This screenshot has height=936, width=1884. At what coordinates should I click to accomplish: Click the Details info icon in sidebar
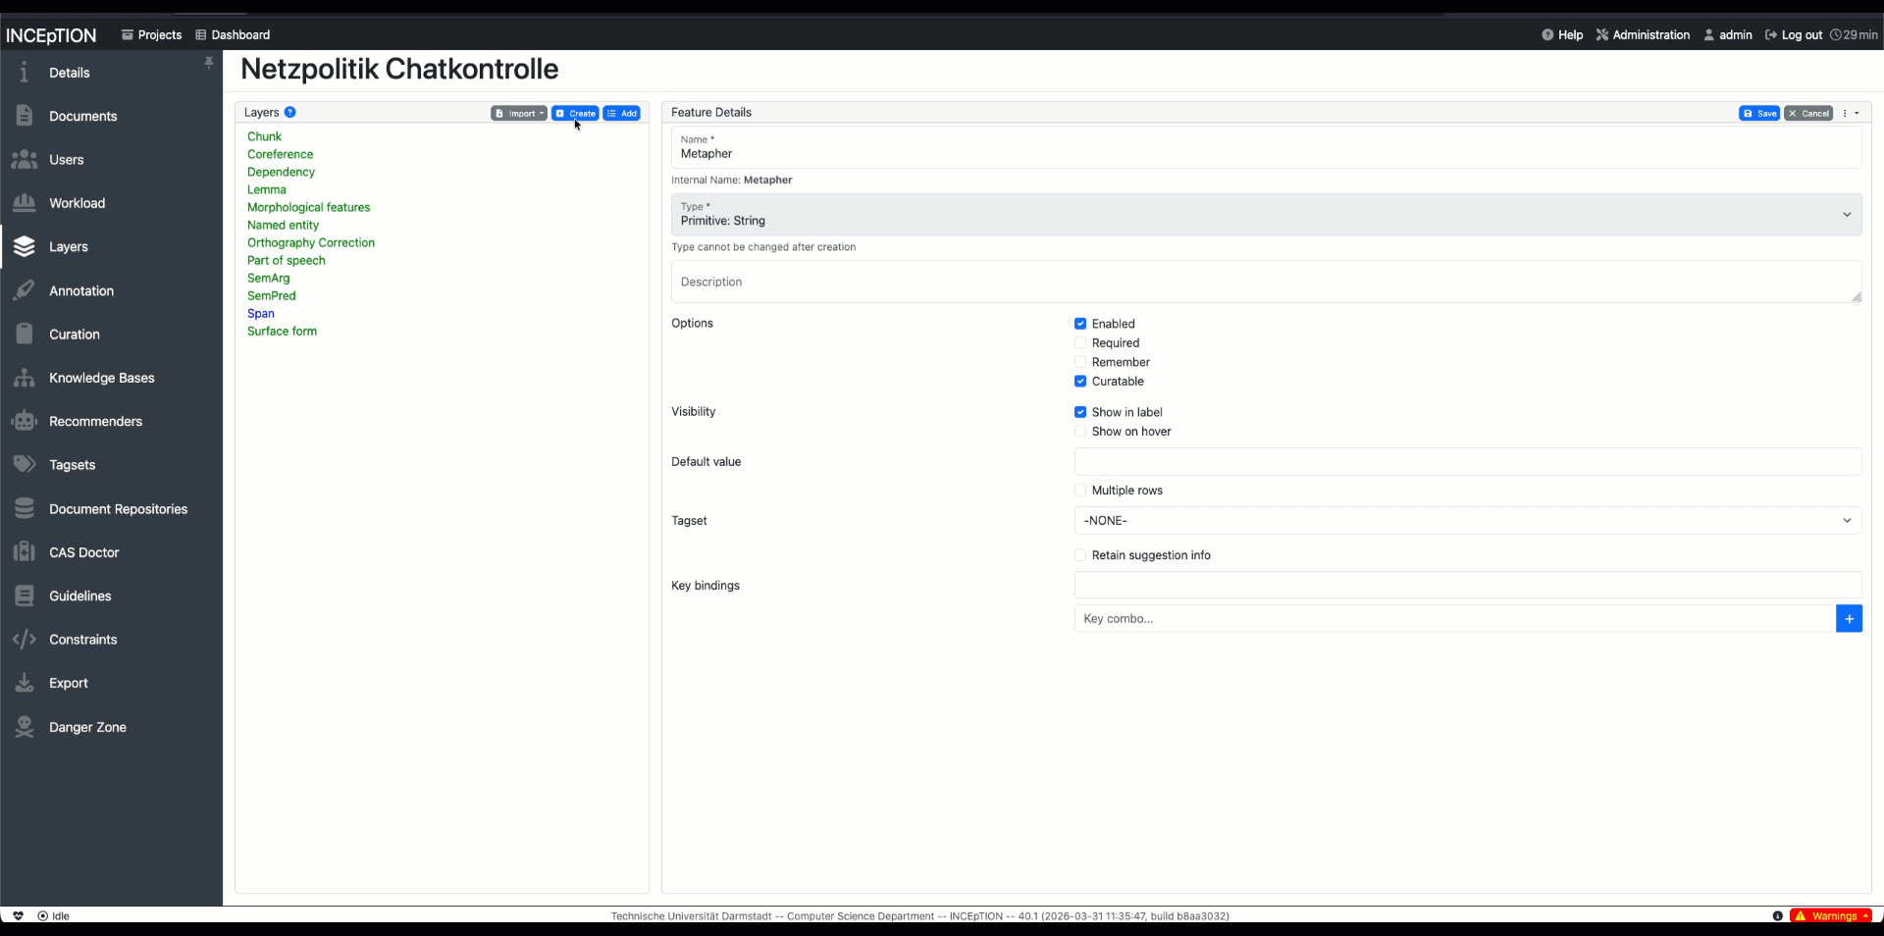(25, 73)
